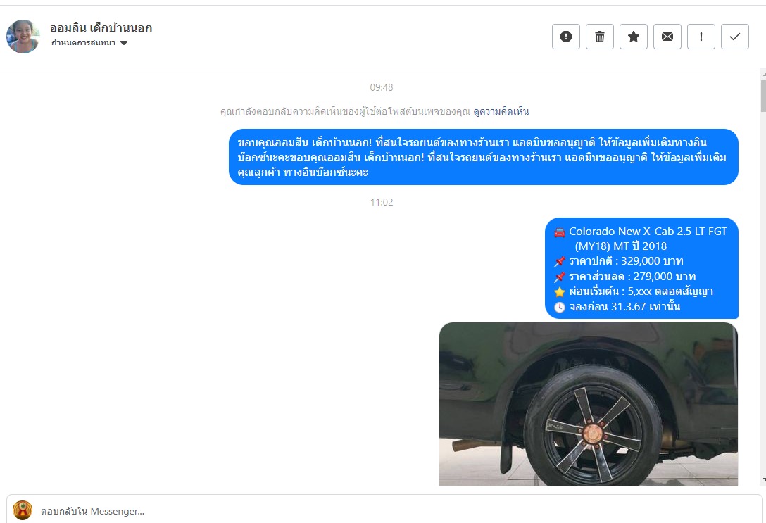Flag conversation with exclamation mark icon
The width and height of the screenshot is (766, 523).
tap(701, 37)
